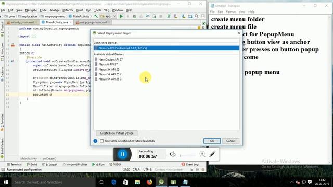Click the Project Structure icon beside search
Screen dimensions: 333x187
coord(190,16)
